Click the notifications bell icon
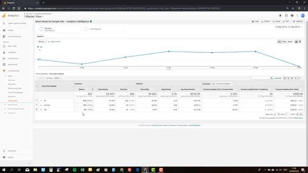 [280, 15]
